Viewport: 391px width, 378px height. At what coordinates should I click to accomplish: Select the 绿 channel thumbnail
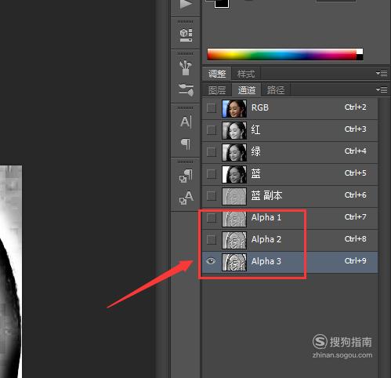pos(234,152)
